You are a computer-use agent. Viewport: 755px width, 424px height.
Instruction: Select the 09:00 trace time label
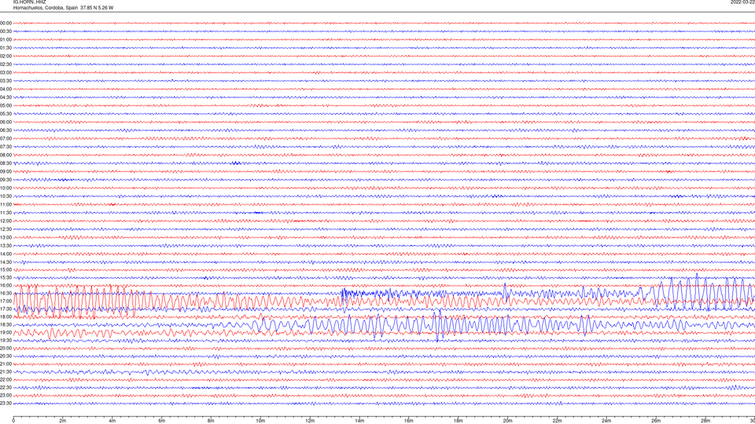pos(6,172)
